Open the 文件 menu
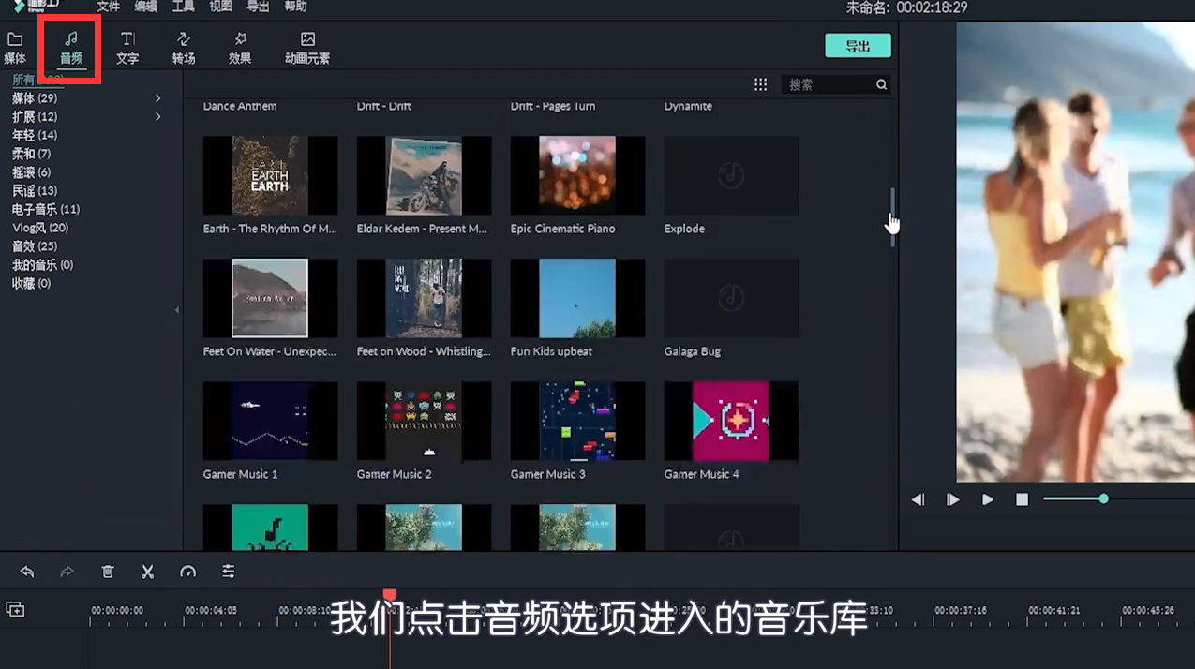 click(x=106, y=7)
